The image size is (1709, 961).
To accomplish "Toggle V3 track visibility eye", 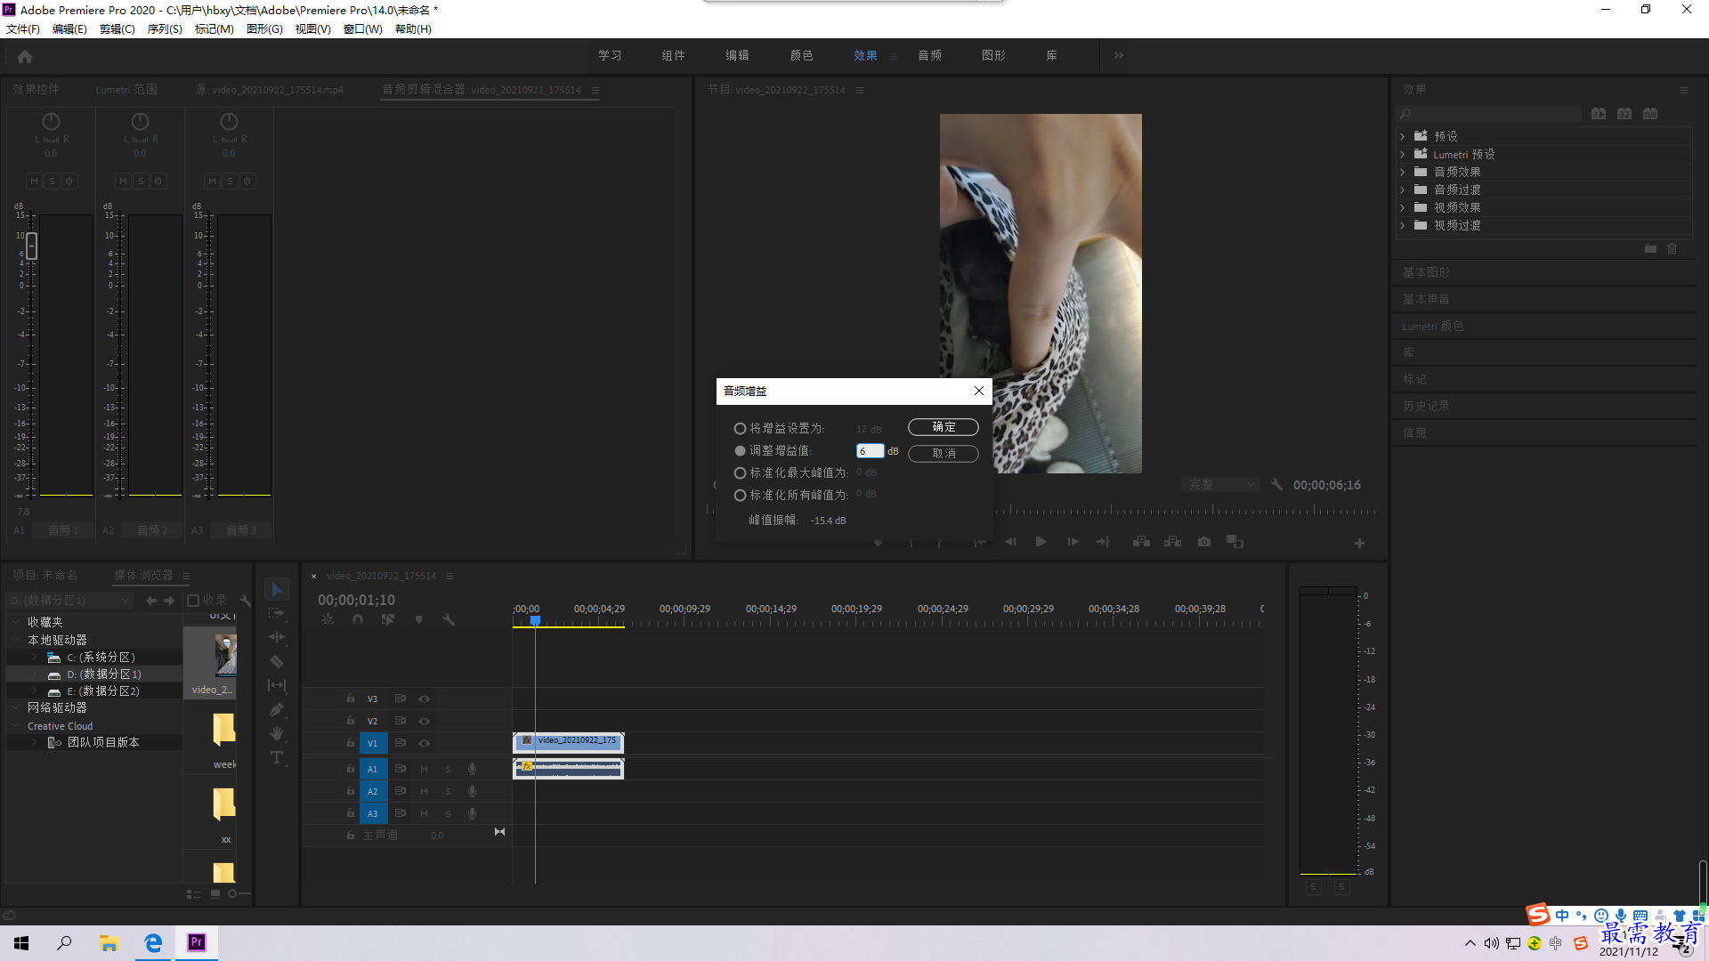I will (425, 699).
